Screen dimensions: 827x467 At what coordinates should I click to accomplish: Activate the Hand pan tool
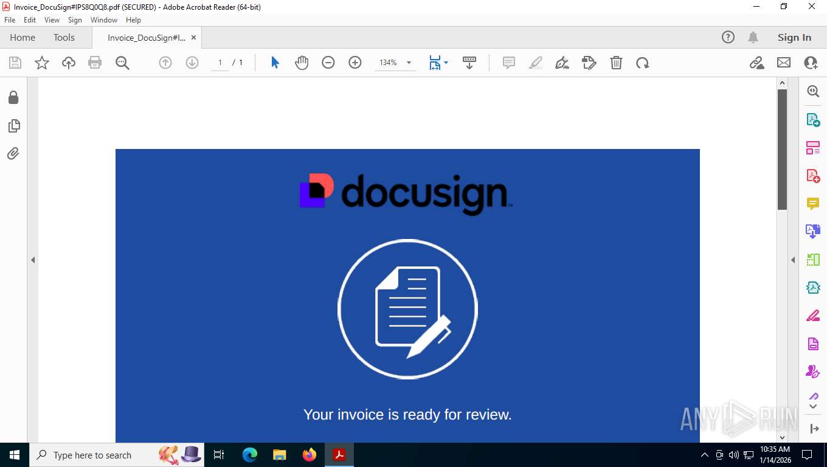click(x=302, y=63)
